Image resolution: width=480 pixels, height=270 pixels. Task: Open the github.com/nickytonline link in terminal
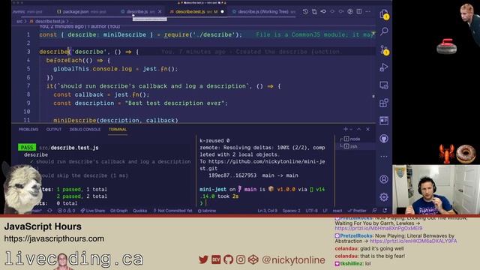point(262,165)
